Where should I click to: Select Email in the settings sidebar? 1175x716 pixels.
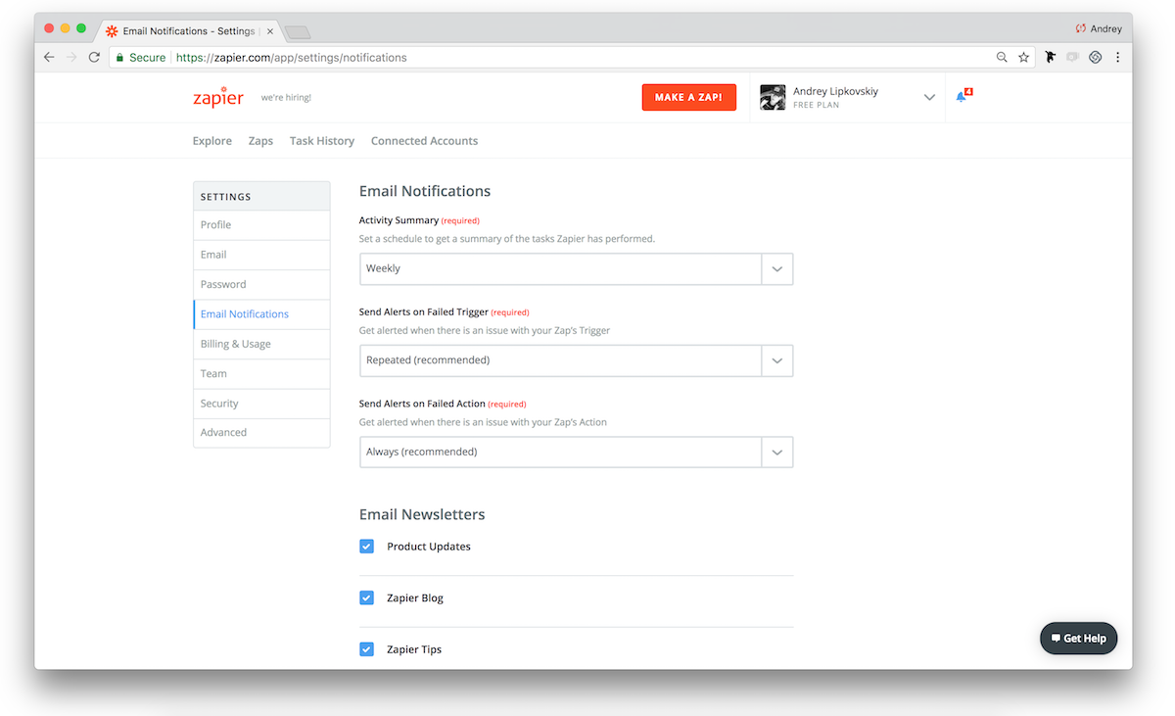coord(261,255)
